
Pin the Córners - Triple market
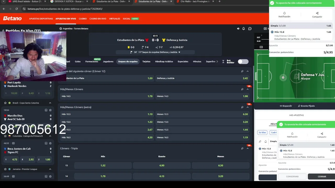pyautogui.click(x=242, y=148)
